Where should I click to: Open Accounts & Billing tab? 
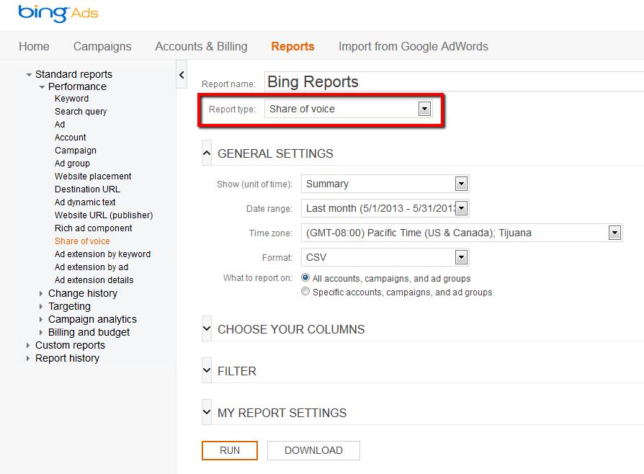tap(201, 46)
